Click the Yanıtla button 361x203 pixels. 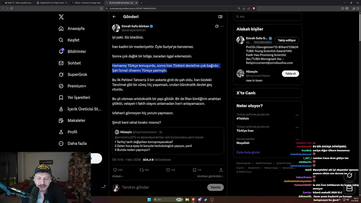pos(215,187)
